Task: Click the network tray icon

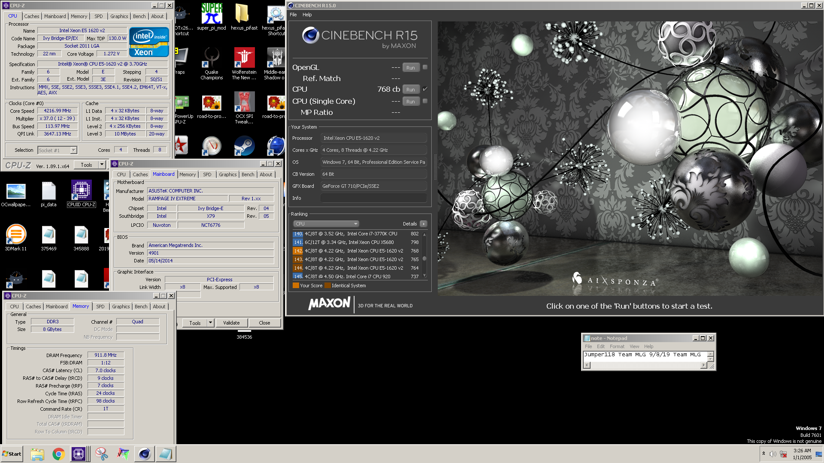Action: [x=783, y=454]
